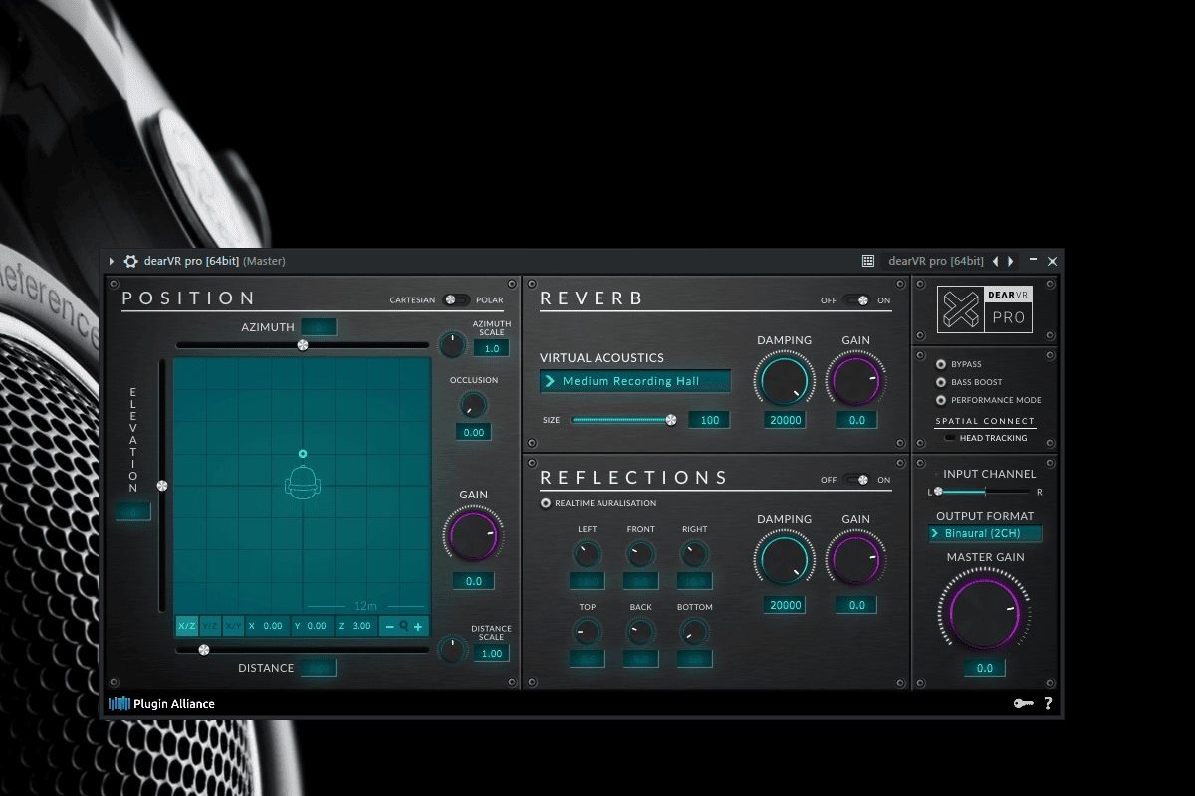Viewport: 1195px width, 796px height.
Task: Click the Azimuth value box
Action: point(319,327)
